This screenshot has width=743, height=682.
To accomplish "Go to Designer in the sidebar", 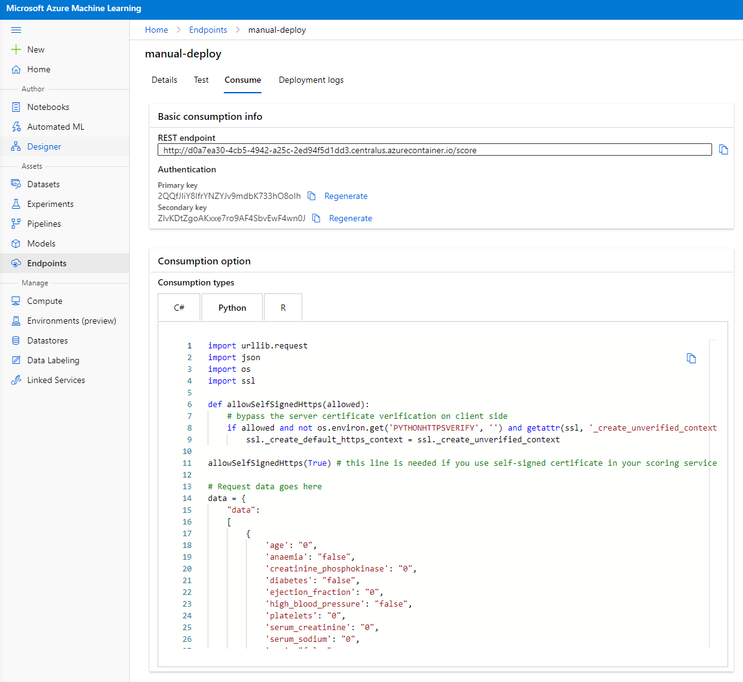I will pyautogui.click(x=44, y=146).
